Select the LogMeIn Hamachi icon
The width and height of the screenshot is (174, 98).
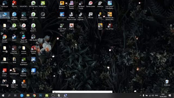tap(14, 16)
